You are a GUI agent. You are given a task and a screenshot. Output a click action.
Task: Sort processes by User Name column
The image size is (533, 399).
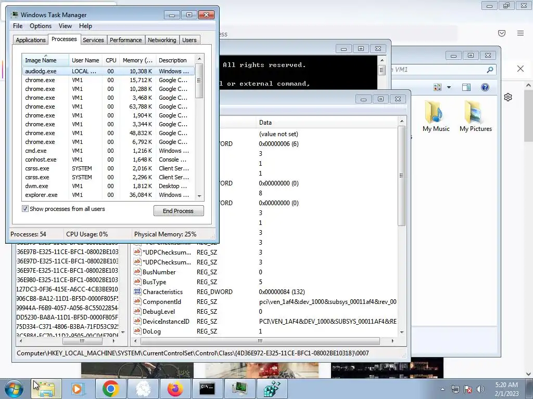pos(85,60)
